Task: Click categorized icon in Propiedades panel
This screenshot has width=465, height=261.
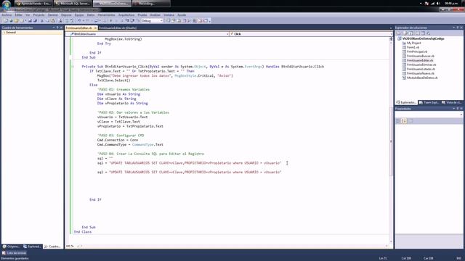Action: point(398,121)
